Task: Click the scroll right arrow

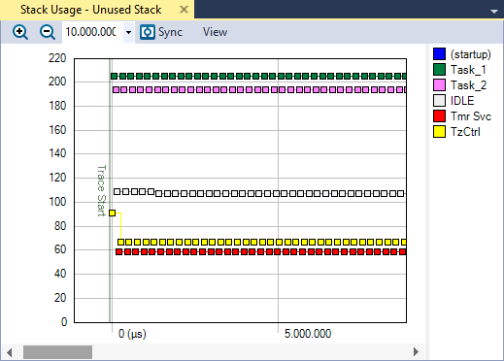Action: (416, 351)
